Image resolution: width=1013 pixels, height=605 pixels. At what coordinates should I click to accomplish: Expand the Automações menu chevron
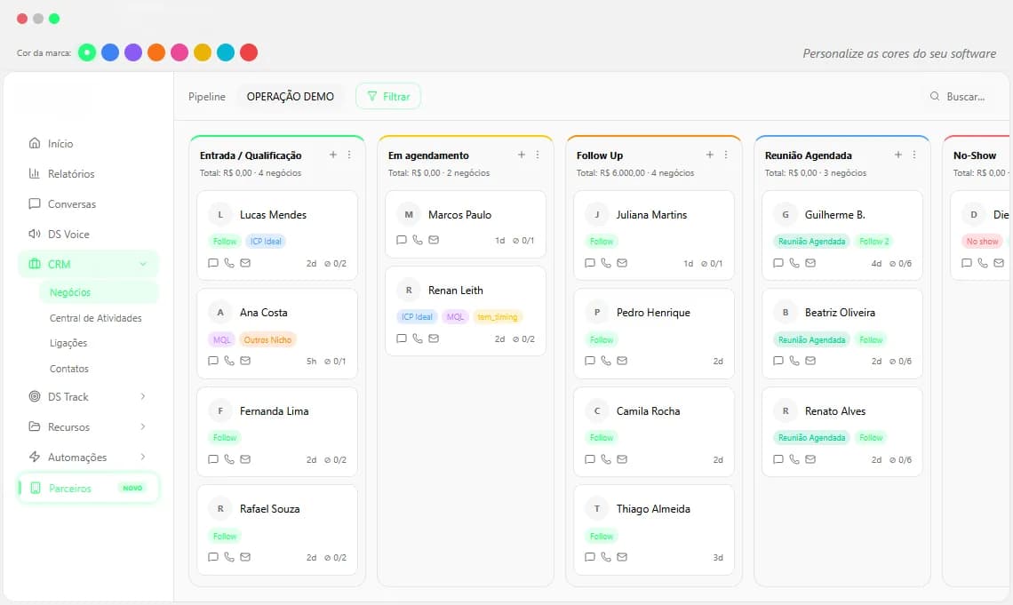143,457
